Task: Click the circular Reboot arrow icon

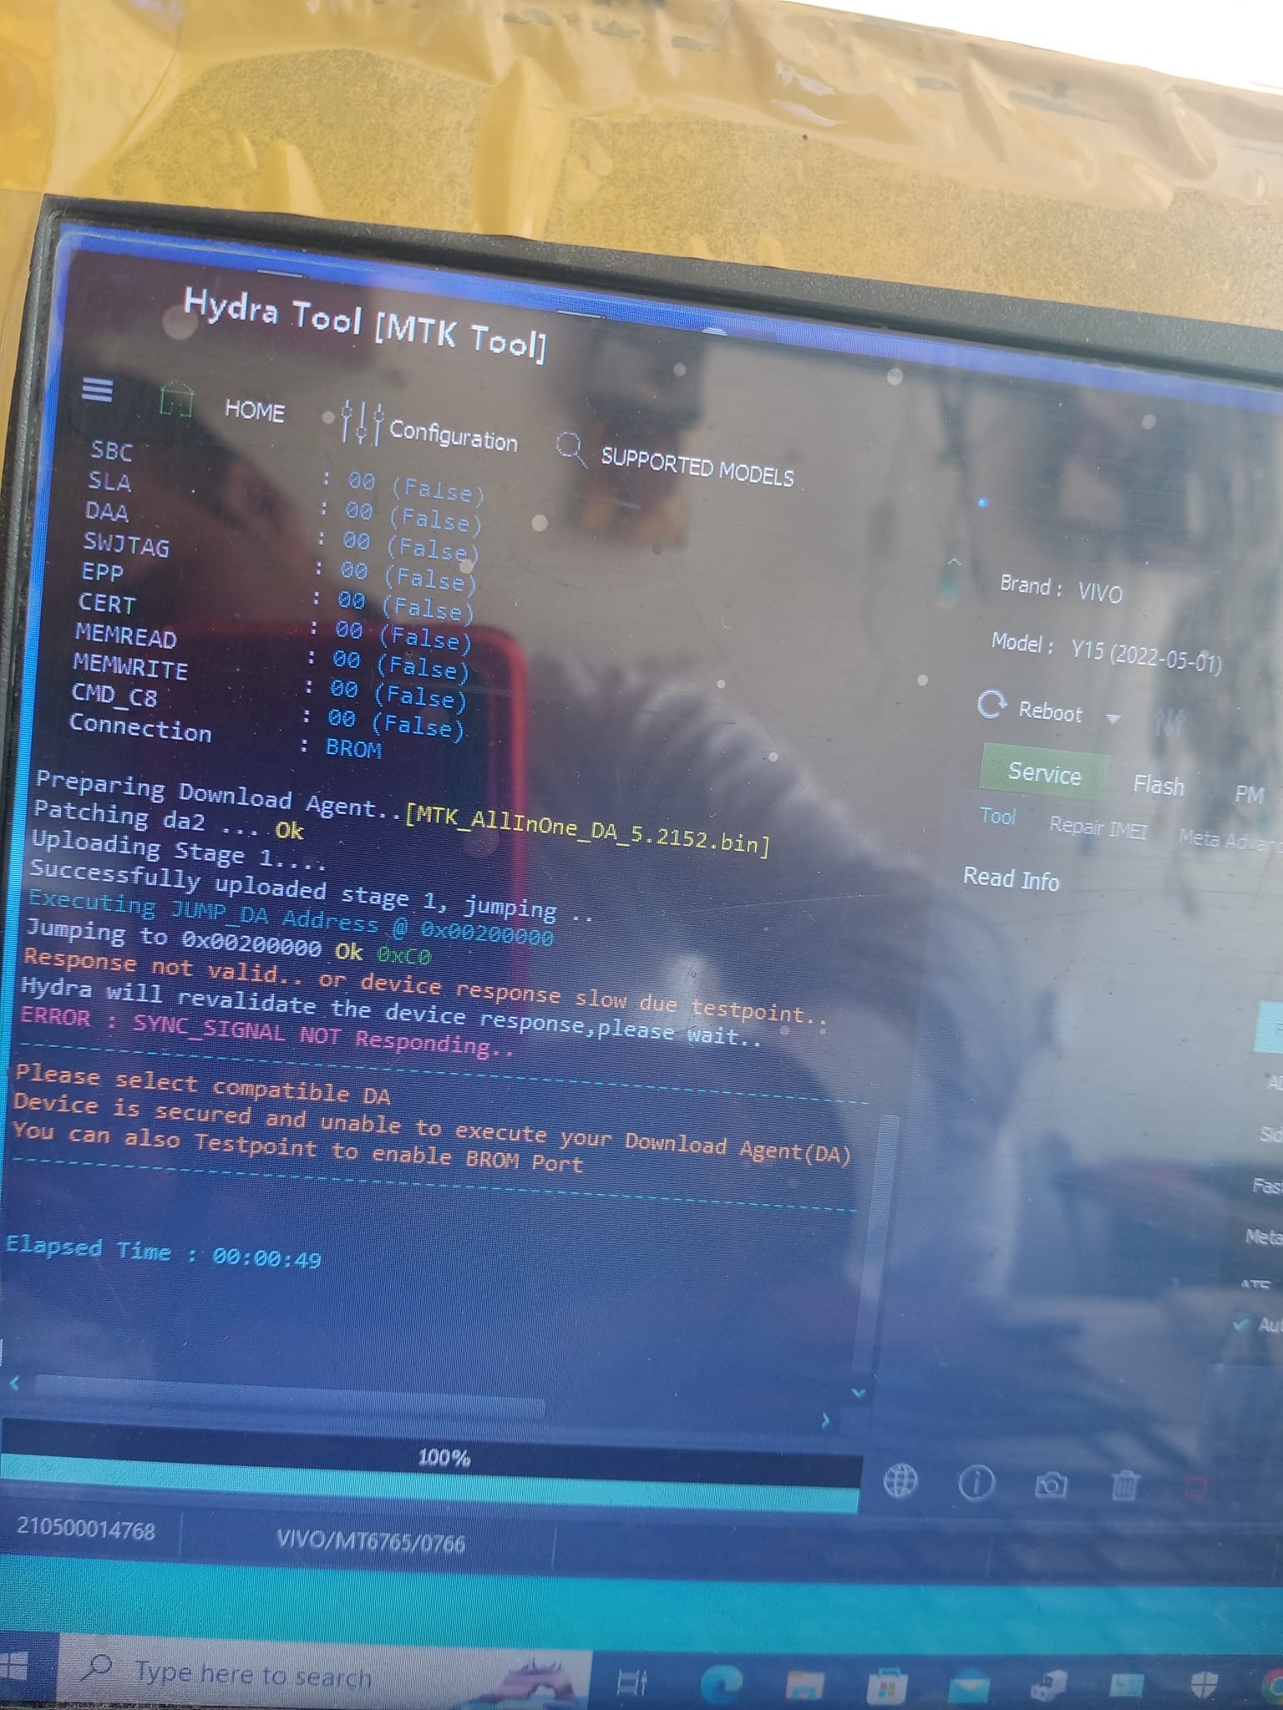Action: pyautogui.click(x=991, y=706)
